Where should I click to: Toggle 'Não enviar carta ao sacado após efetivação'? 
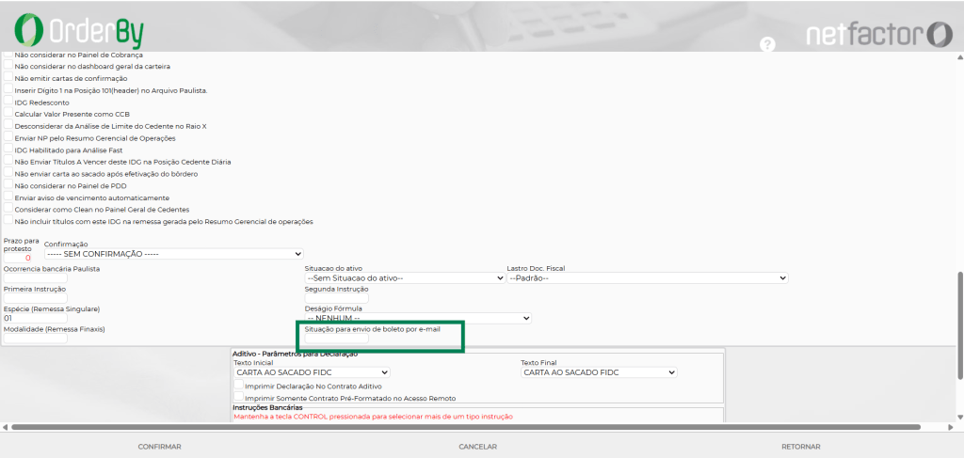8,173
